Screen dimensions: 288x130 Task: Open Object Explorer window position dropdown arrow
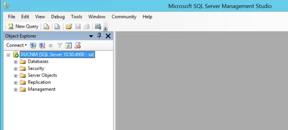(x=91, y=36)
